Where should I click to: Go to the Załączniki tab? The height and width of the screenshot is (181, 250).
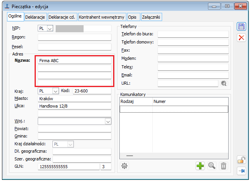pyautogui.click(x=151, y=17)
